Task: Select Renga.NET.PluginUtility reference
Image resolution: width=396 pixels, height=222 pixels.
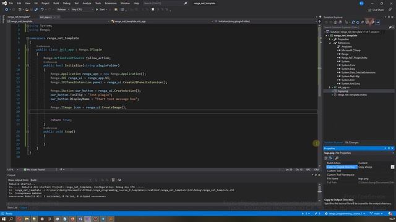Action: pos(355,58)
